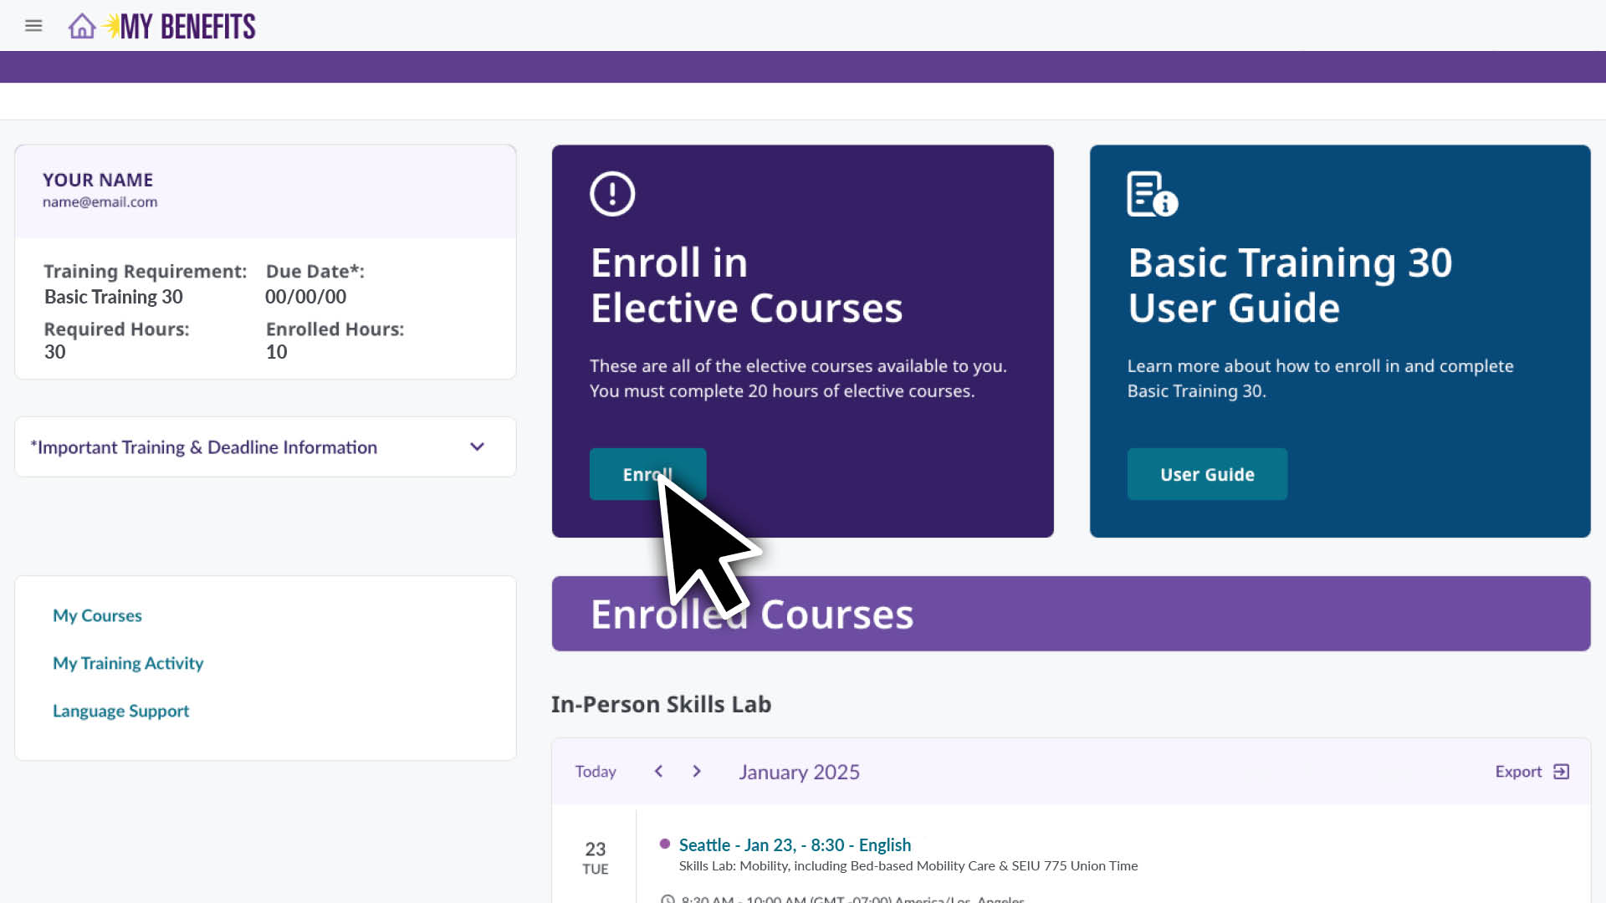
Task: Go to the next month arrow
Action: pos(697,772)
